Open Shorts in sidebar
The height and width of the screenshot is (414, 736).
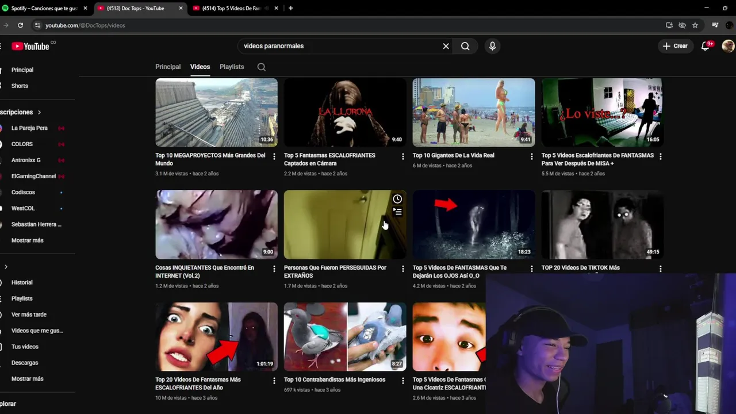pyautogui.click(x=20, y=86)
